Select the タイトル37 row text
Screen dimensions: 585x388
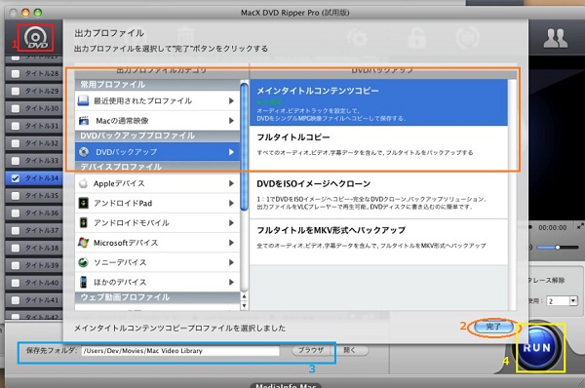(x=42, y=230)
